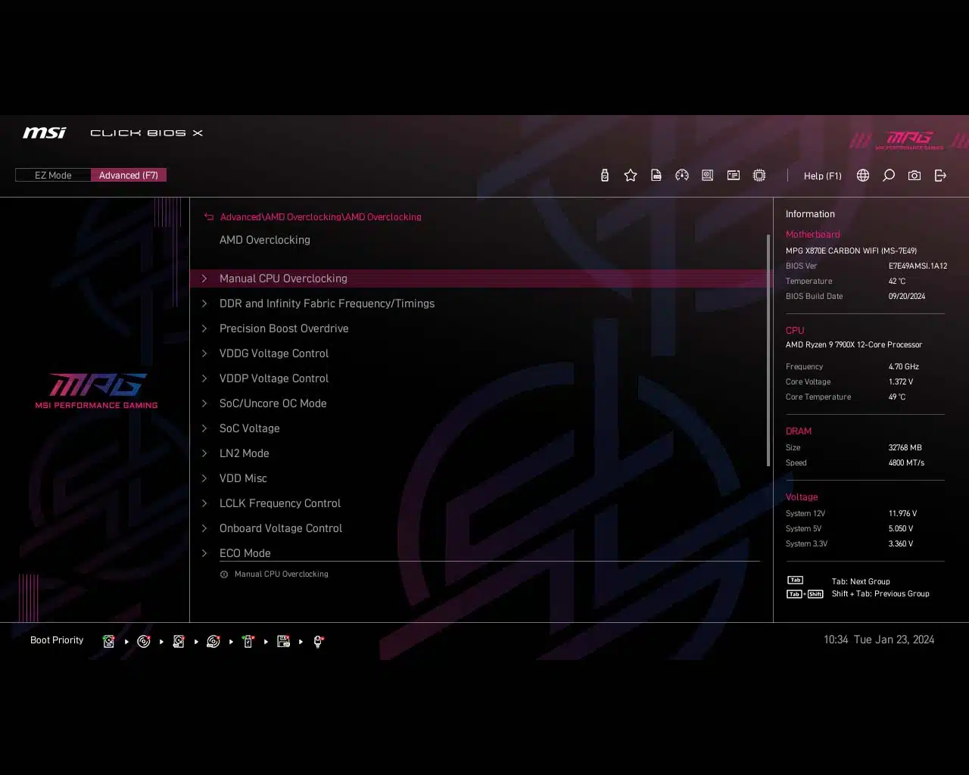969x775 pixels.
Task: Click 'Shift + Tab: Previous Group' hint
Action: (x=880, y=593)
